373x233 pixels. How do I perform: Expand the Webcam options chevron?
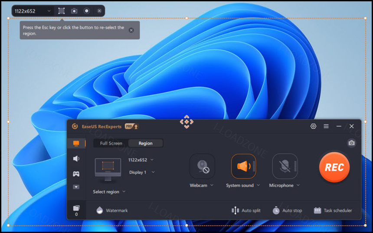point(212,185)
